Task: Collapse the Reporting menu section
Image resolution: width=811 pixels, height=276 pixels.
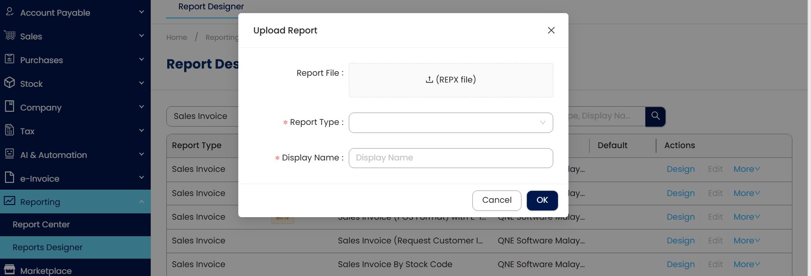Action: pos(141,202)
